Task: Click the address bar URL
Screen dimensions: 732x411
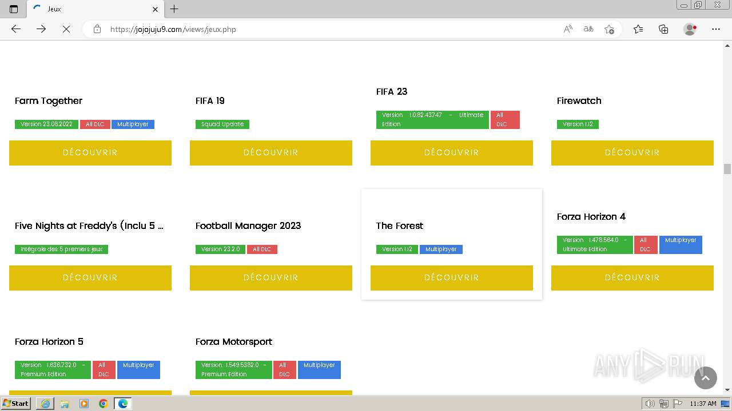Action: pos(173,29)
